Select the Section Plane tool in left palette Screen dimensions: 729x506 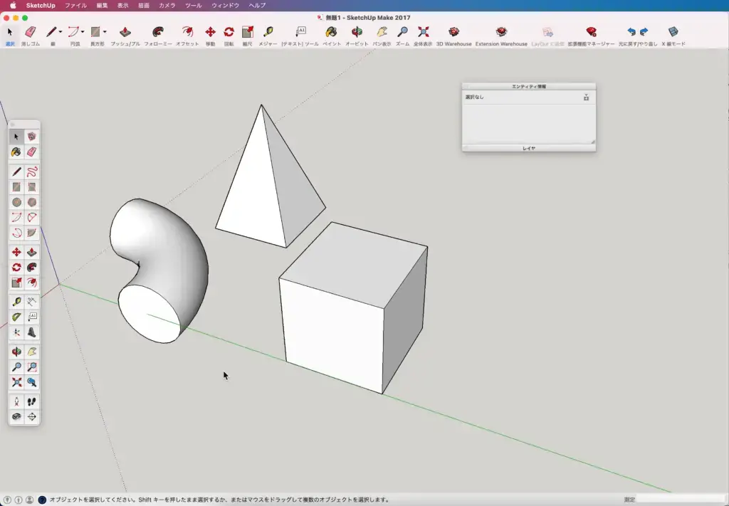coord(31,417)
